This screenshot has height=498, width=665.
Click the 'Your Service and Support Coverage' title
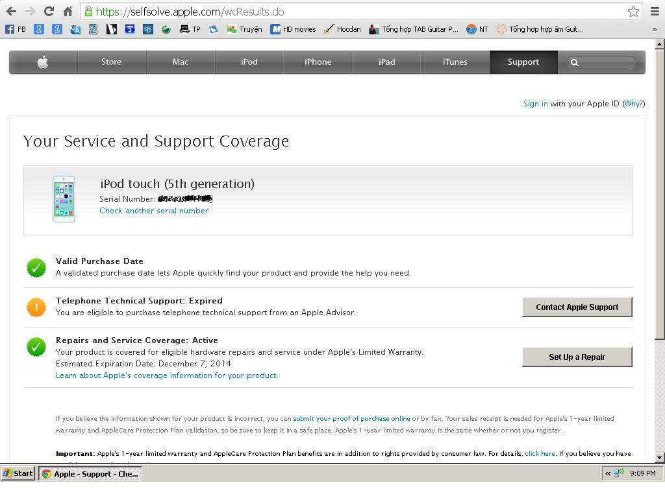[x=156, y=141]
